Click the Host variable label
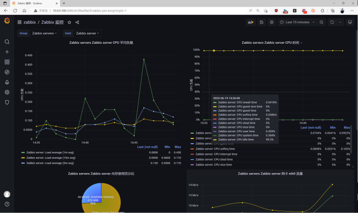Screen dimensions: 358x213 [x=68, y=33]
